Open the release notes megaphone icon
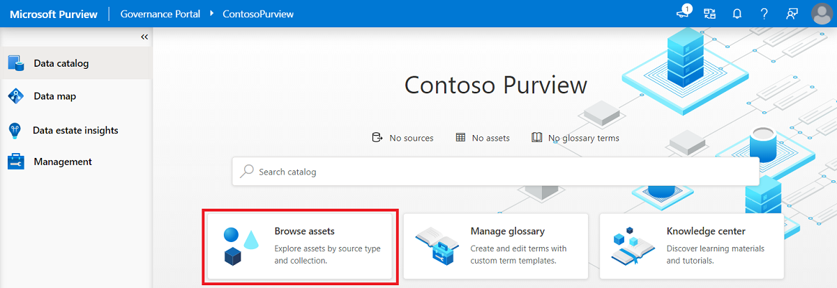 pyautogui.click(x=684, y=13)
